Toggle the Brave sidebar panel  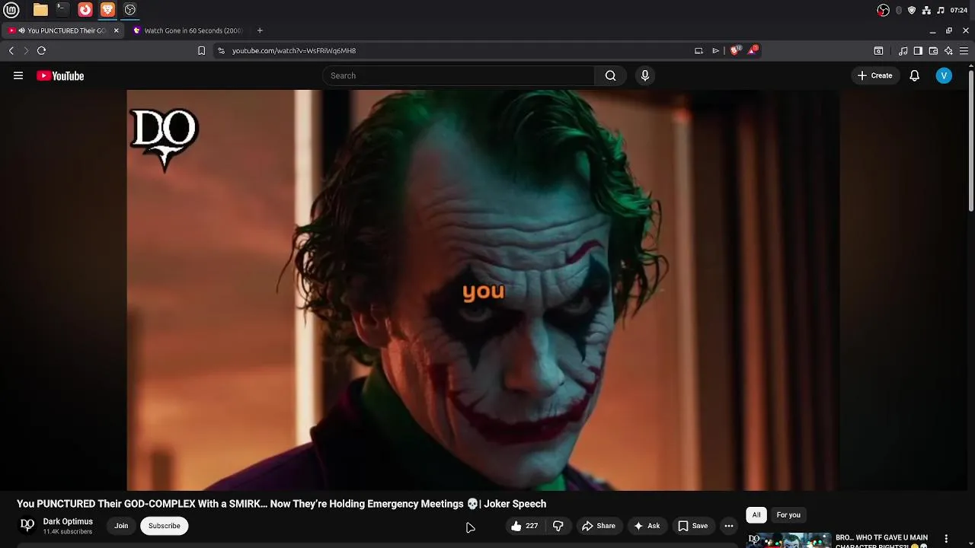pyautogui.click(x=918, y=50)
